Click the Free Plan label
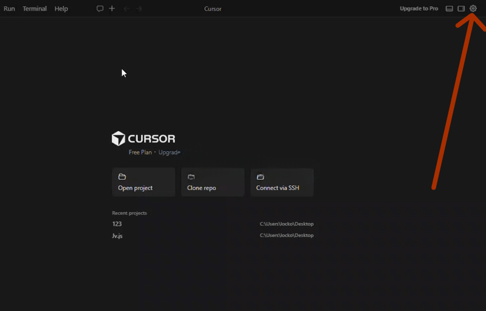Image resolution: width=486 pixels, height=311 pixels. (140, 152)
